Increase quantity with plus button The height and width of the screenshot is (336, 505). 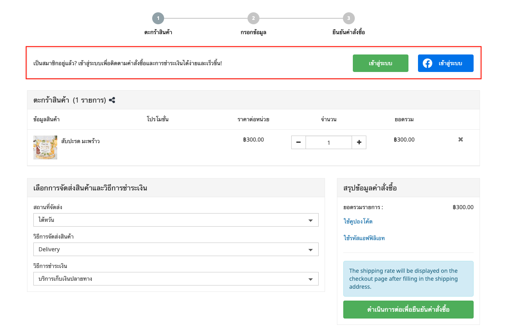click(359, 142)
